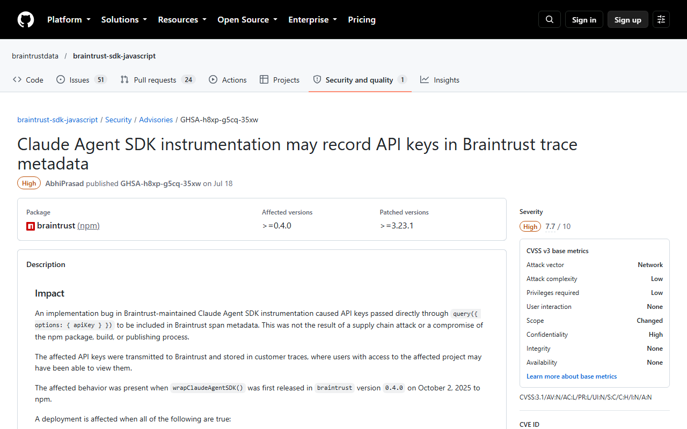This screenshot has height=429, width=687.
Task: Click the Description section heading
Action: pyautogui.click(x=46, y=264)
